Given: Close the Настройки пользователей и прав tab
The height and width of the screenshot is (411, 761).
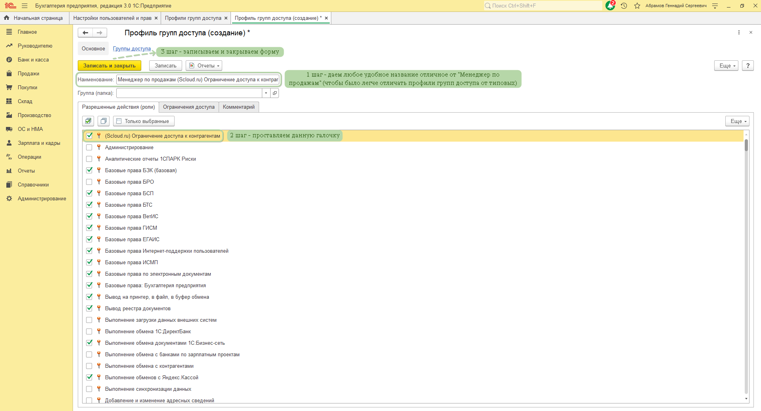Looking at the screenshot, I should [156, 18].
